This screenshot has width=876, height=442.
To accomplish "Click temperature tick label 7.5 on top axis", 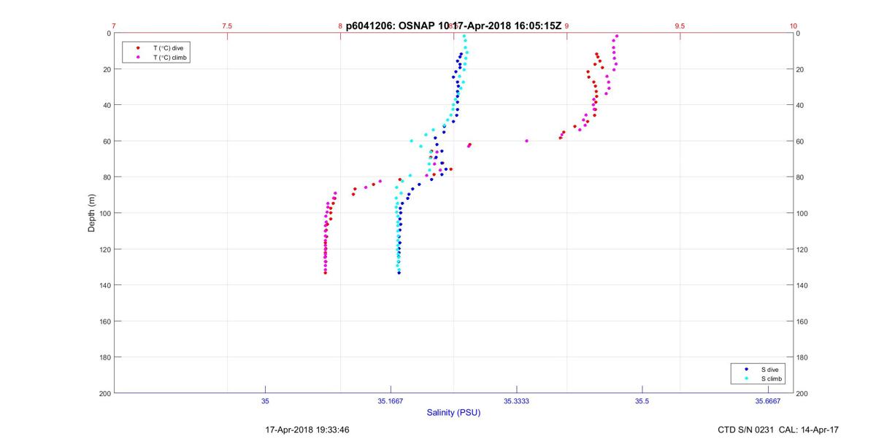I will click(227, 26).
